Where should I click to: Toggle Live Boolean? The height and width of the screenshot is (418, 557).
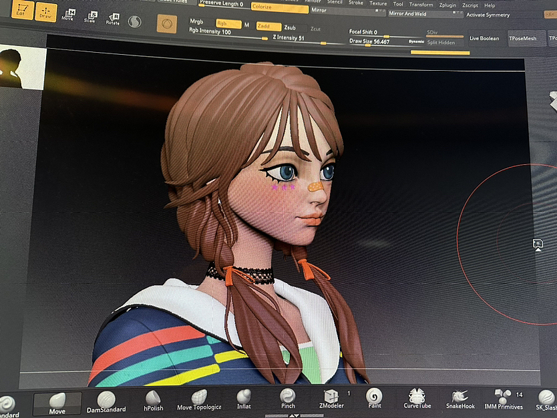tap(484, 38)
